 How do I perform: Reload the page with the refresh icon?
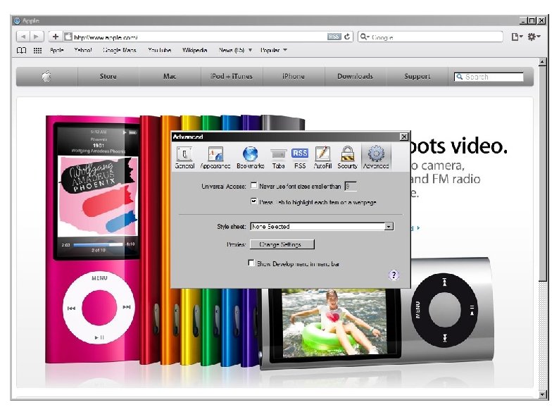(347, 37)
